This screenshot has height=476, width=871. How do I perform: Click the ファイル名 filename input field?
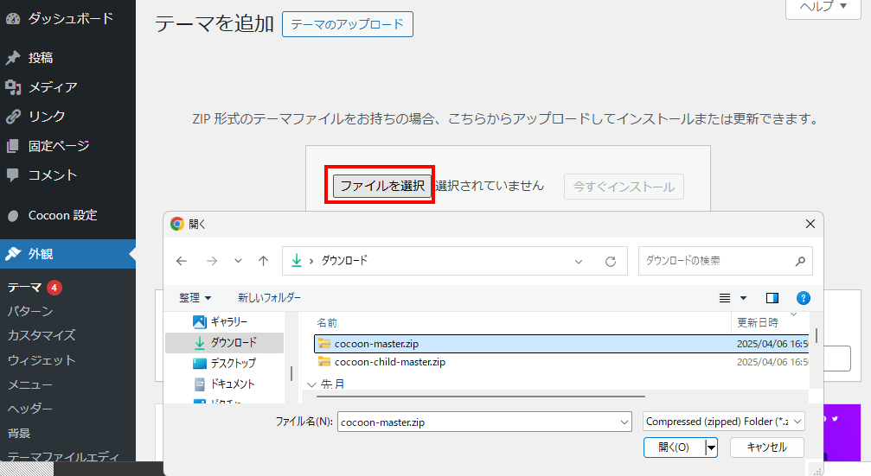pyautogui.click(x=484, y=422)
